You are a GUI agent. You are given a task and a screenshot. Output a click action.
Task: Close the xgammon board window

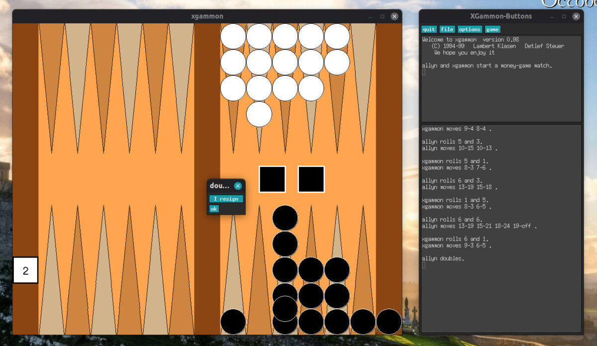[x=395, y=16]
